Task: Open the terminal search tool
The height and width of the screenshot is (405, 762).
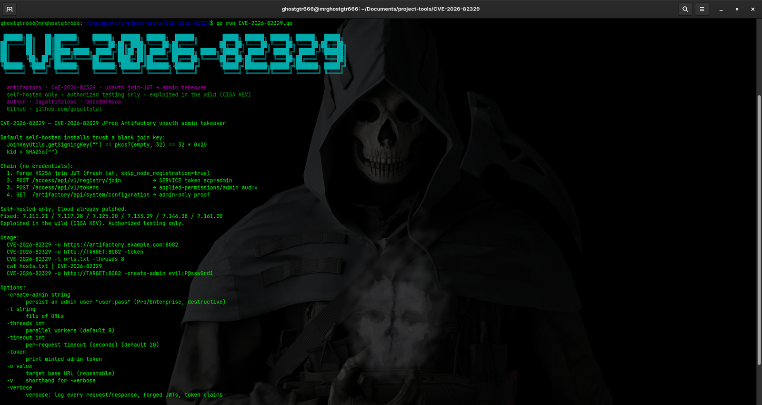Action: point(685,9)
